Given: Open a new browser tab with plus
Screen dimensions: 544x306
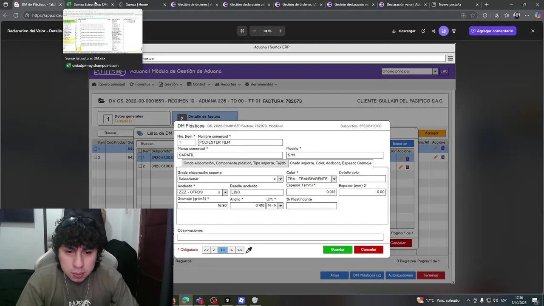Looking at the screenshot, I should tap(487, 5).
